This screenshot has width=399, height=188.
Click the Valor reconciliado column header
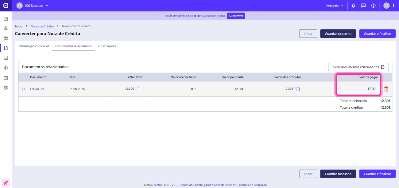point(184,77)
